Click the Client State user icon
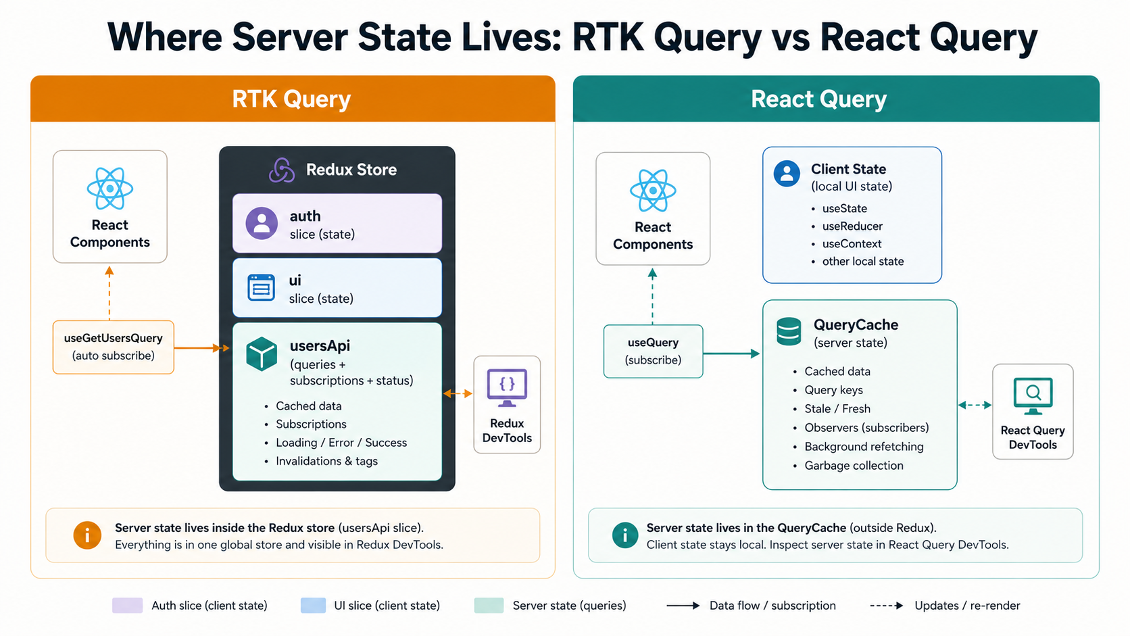The height and width of the screenshot is (636, 1130). point(787,174)
